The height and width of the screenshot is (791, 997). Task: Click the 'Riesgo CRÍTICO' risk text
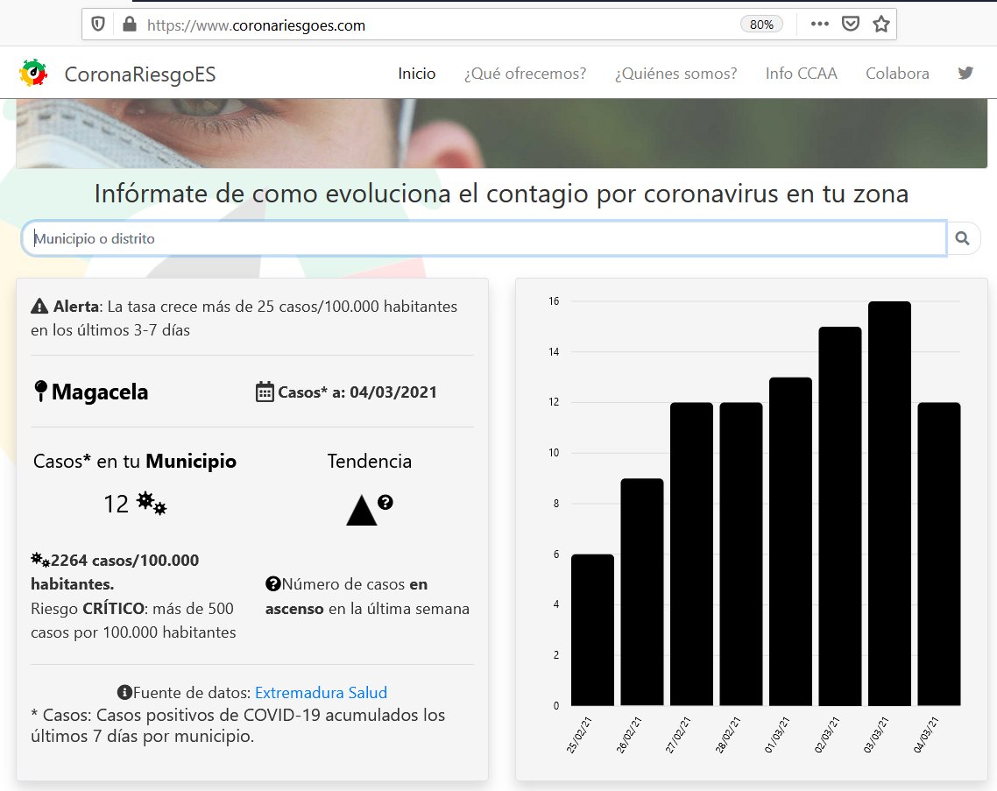click(x=88, y=609)
